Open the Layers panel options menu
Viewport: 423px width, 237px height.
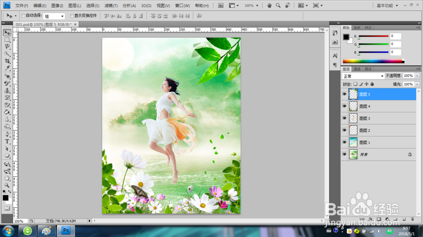[418, 69]
